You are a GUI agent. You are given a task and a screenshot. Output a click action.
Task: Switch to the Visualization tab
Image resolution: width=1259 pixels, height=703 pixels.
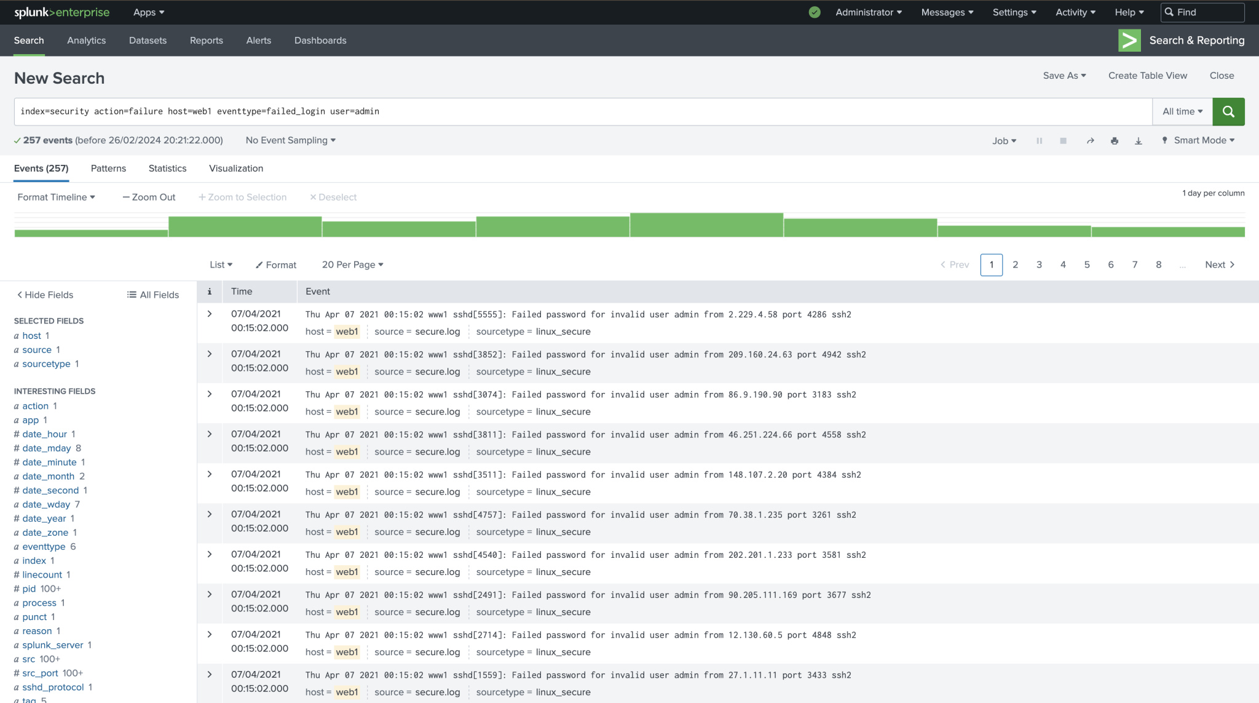click(236, 169)
